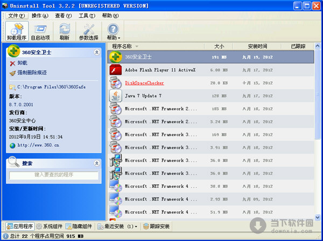The height and width of the screenshot is (241, 323).
Task: Sort by 安装时间 install date column header
Action: click(x=257, y=46)
